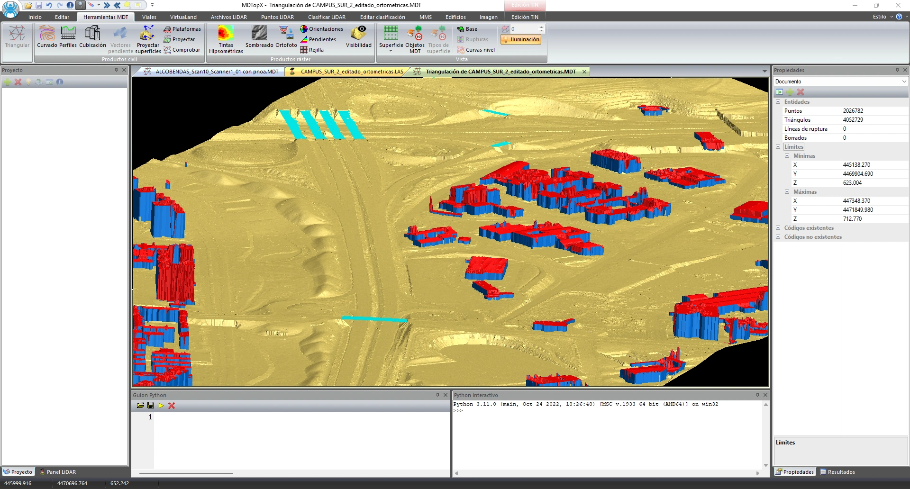
Task: Select Proyectar superficies tool
Action: point(148,39)
